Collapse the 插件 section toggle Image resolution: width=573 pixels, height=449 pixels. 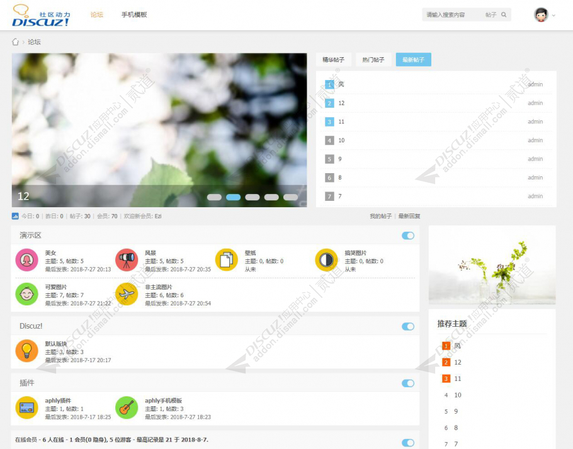pos(408,384)
